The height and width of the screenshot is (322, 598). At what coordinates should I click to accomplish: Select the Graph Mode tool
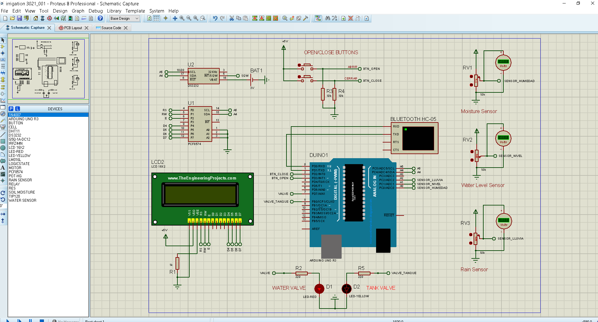[3, 100]
